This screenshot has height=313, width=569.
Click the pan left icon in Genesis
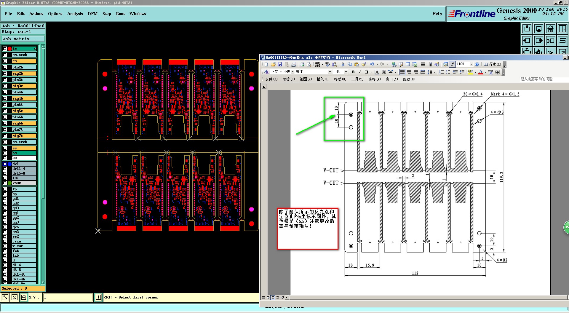[x=527, y=41]
